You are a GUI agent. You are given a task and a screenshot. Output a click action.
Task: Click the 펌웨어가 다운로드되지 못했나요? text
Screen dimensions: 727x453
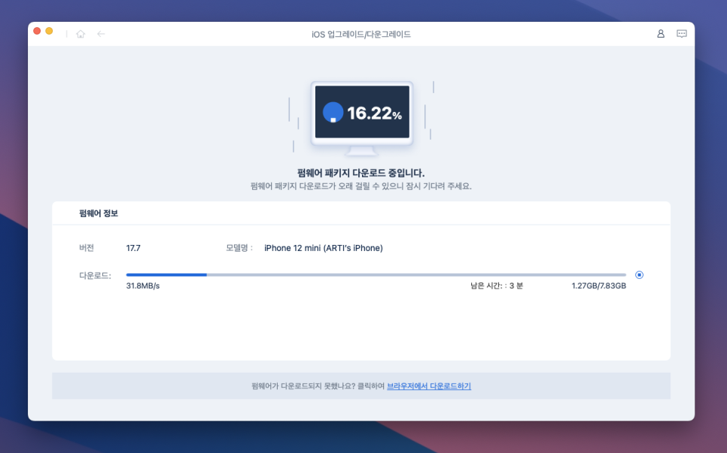[304, 386]
